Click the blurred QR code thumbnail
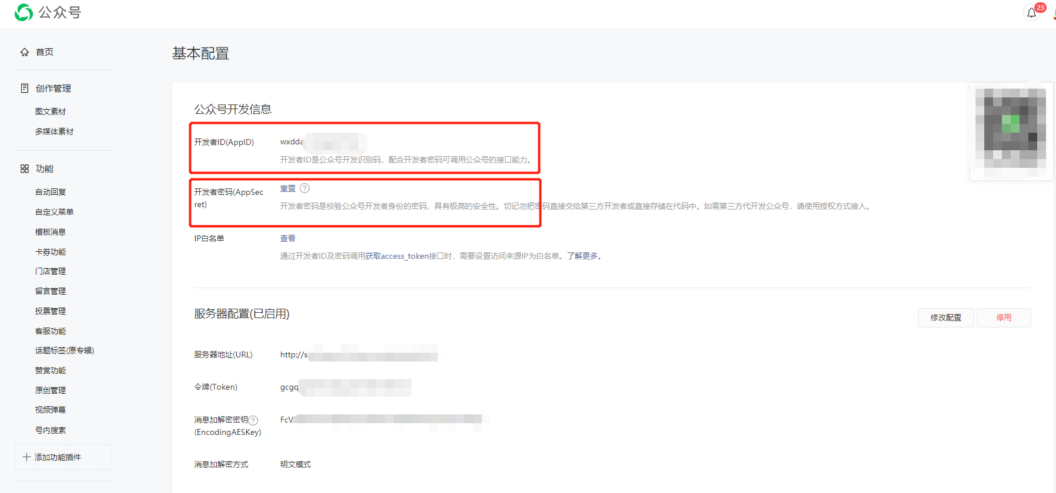The image size is (1056, 493). click(1011, 129)
